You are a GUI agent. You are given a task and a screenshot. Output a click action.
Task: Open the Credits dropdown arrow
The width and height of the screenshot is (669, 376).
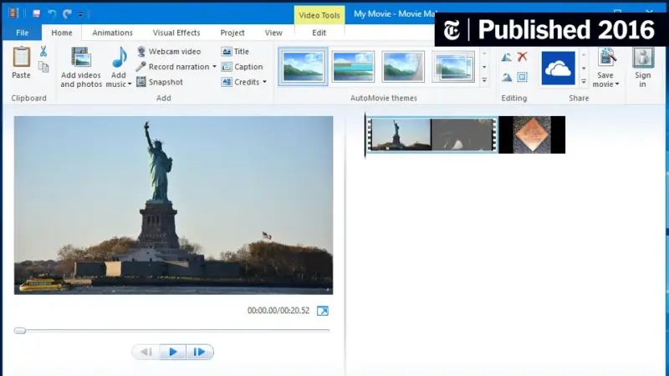coord(264,82)
